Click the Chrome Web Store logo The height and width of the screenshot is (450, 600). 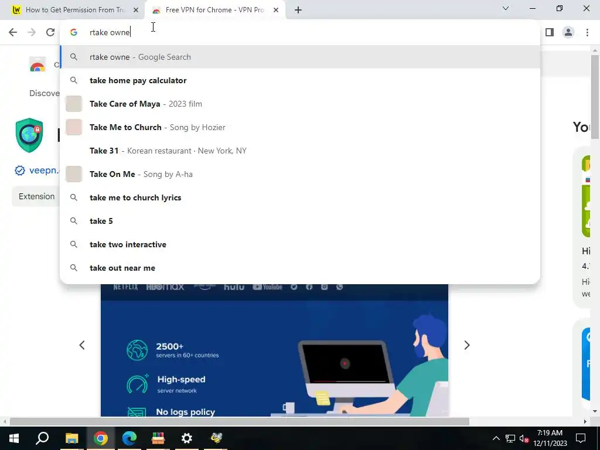[x=37, y=64]
